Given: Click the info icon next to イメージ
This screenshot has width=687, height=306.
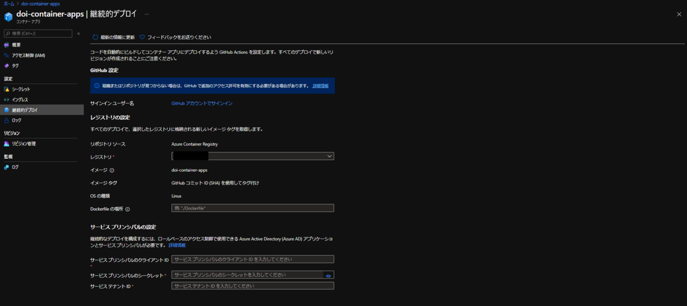Looking at the screenshot, I should point(112,170).
